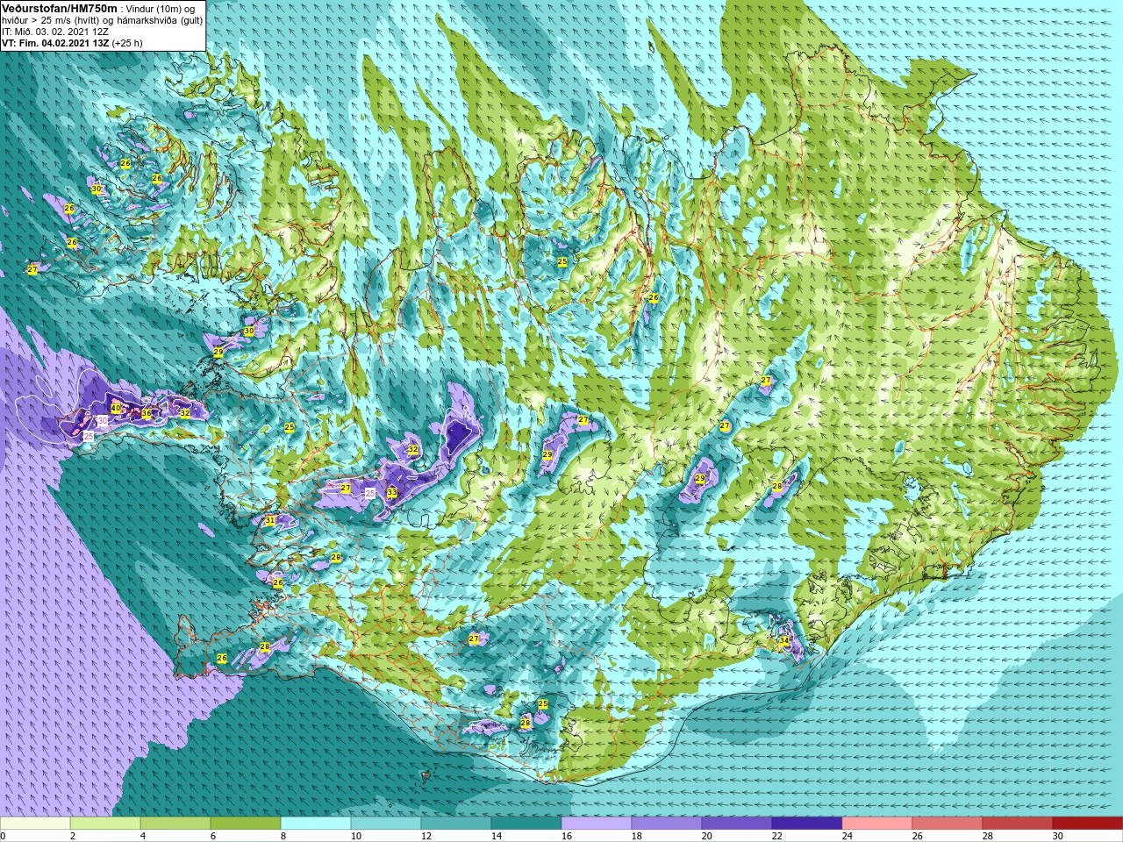
Task: Choose the 28–30 m/s red swatch
Action: click(1018, 824)
